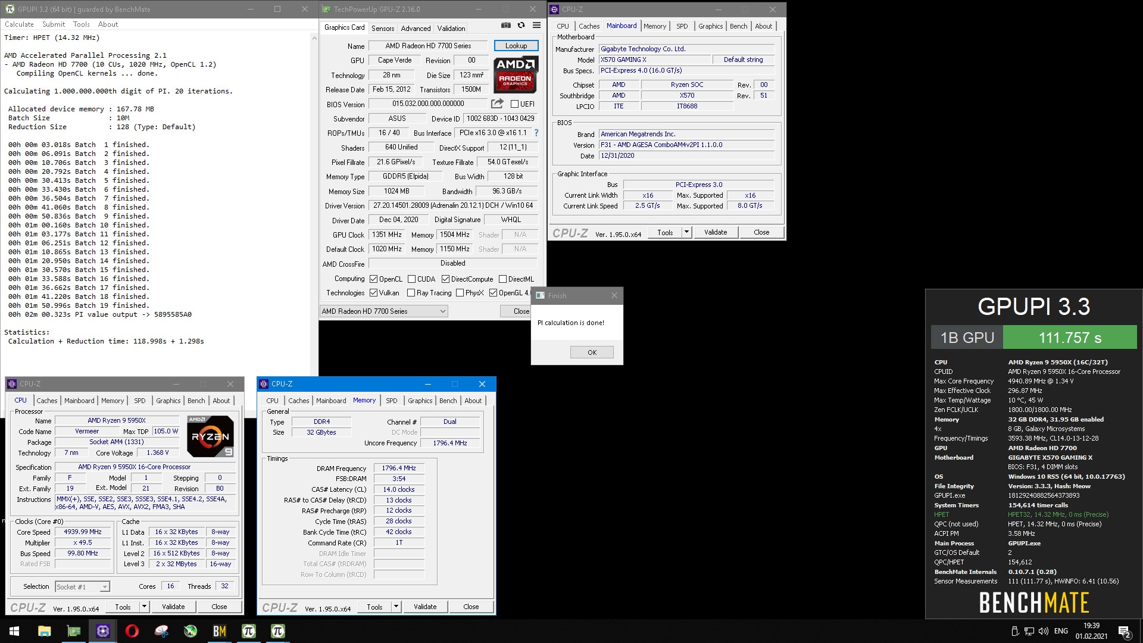Screen dimensions: 1143x643
Task: Open the GPU selection dropdown in GPU-Z
Action: (x=383, y=311)
